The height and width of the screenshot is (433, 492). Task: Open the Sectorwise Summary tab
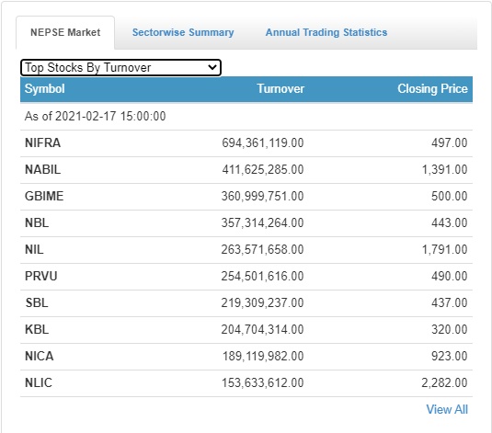[183, 32]
